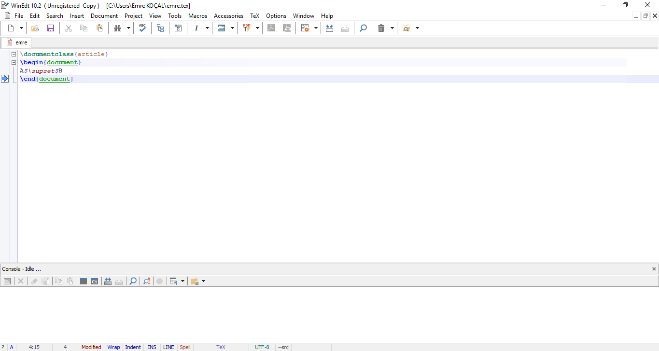Open the Window menu

(304, 16)
